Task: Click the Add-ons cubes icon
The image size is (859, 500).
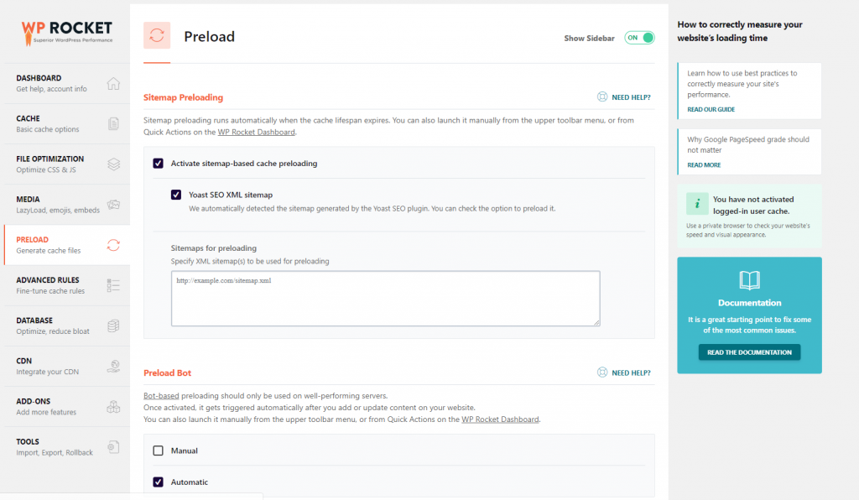Action: (113, 406)
